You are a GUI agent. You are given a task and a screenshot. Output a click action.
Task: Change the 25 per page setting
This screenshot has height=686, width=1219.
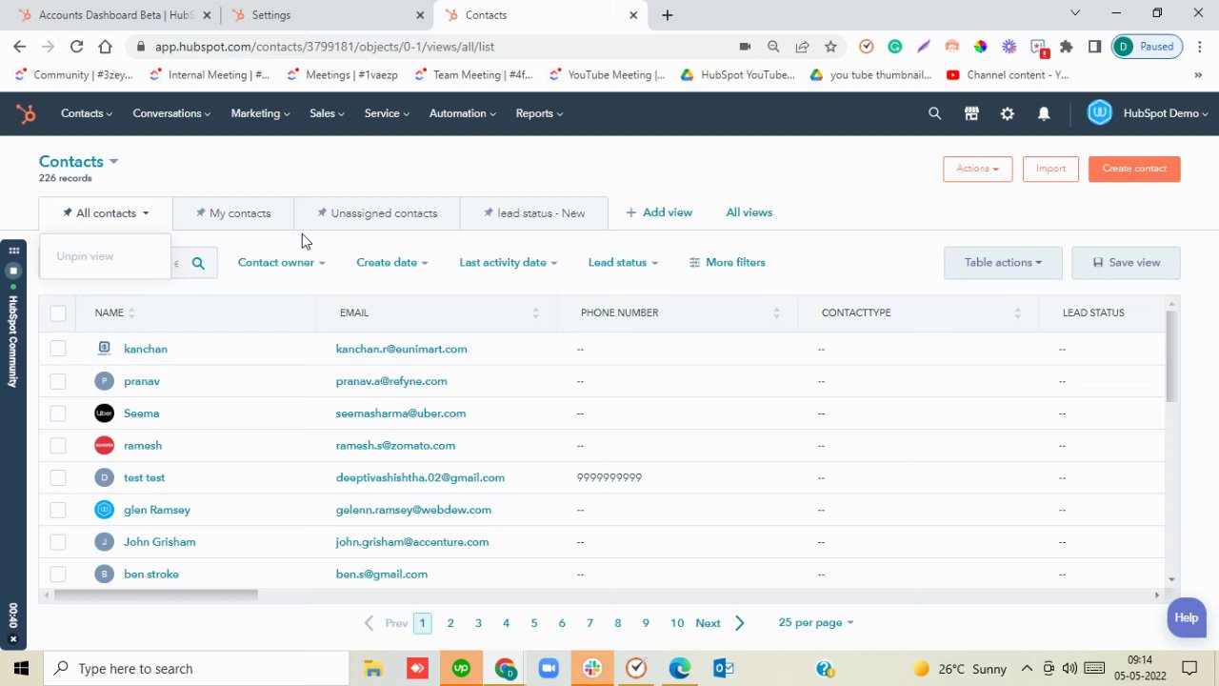(x=816, y=623)
